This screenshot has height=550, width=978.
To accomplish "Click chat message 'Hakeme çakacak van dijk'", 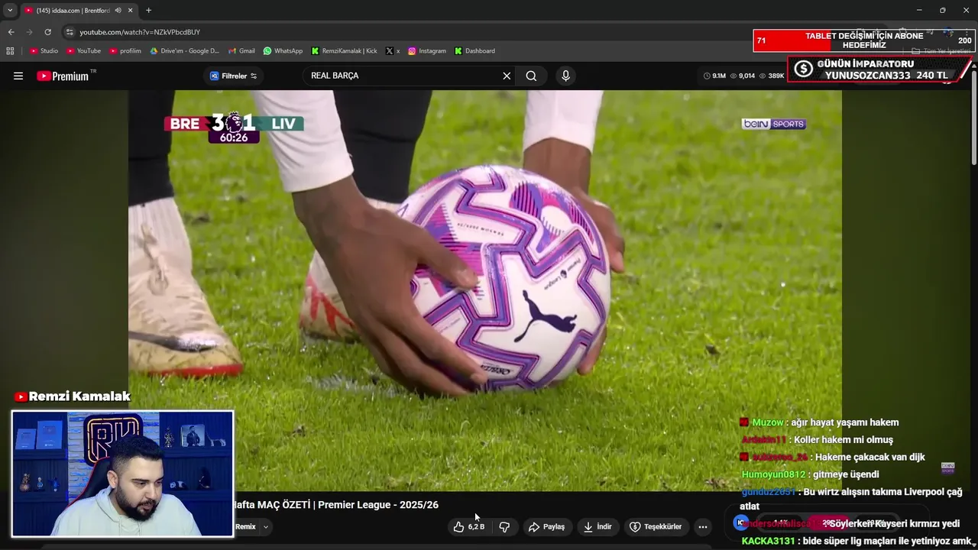I will (x=833, y=457).
